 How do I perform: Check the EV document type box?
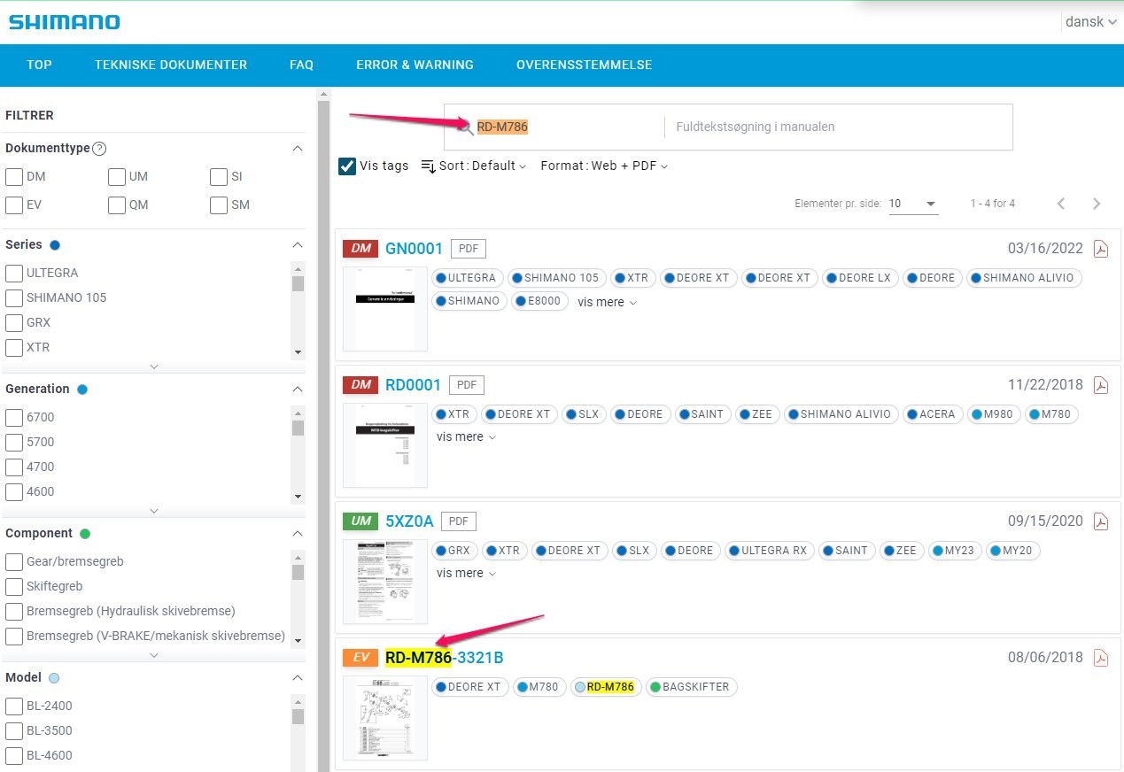[x=14, y=205]
